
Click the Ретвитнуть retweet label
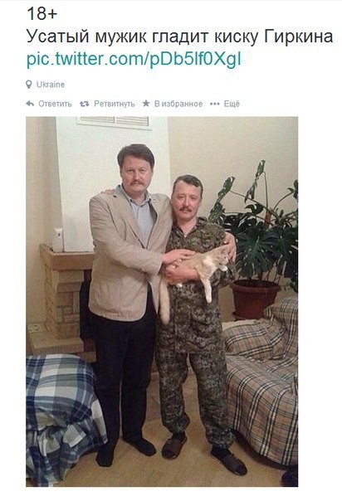(x=115, y=104)
